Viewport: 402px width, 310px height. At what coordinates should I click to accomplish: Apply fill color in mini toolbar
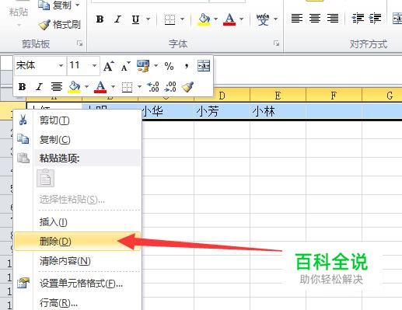tap(75, 87)
